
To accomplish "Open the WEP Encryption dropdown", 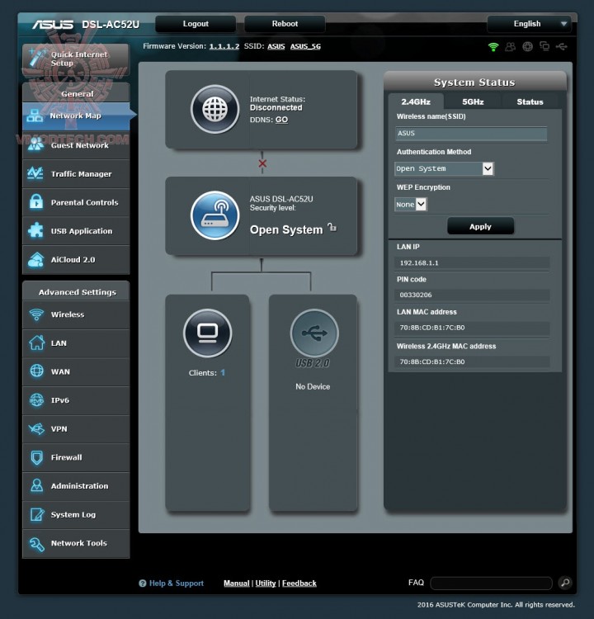I will pyautogui.click(x=411, y=205).
